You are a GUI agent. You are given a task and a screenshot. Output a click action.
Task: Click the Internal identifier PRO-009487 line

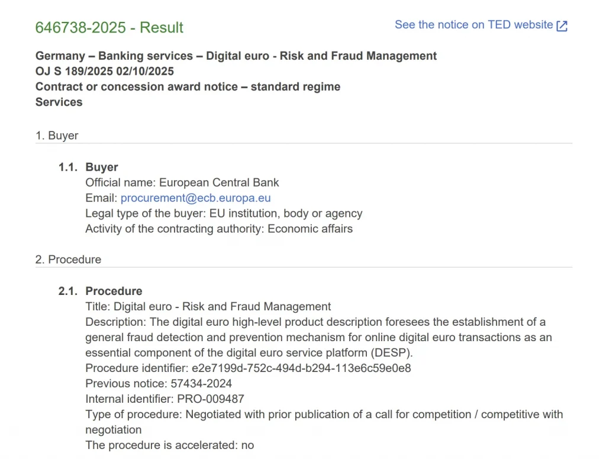tap(165, 399)
